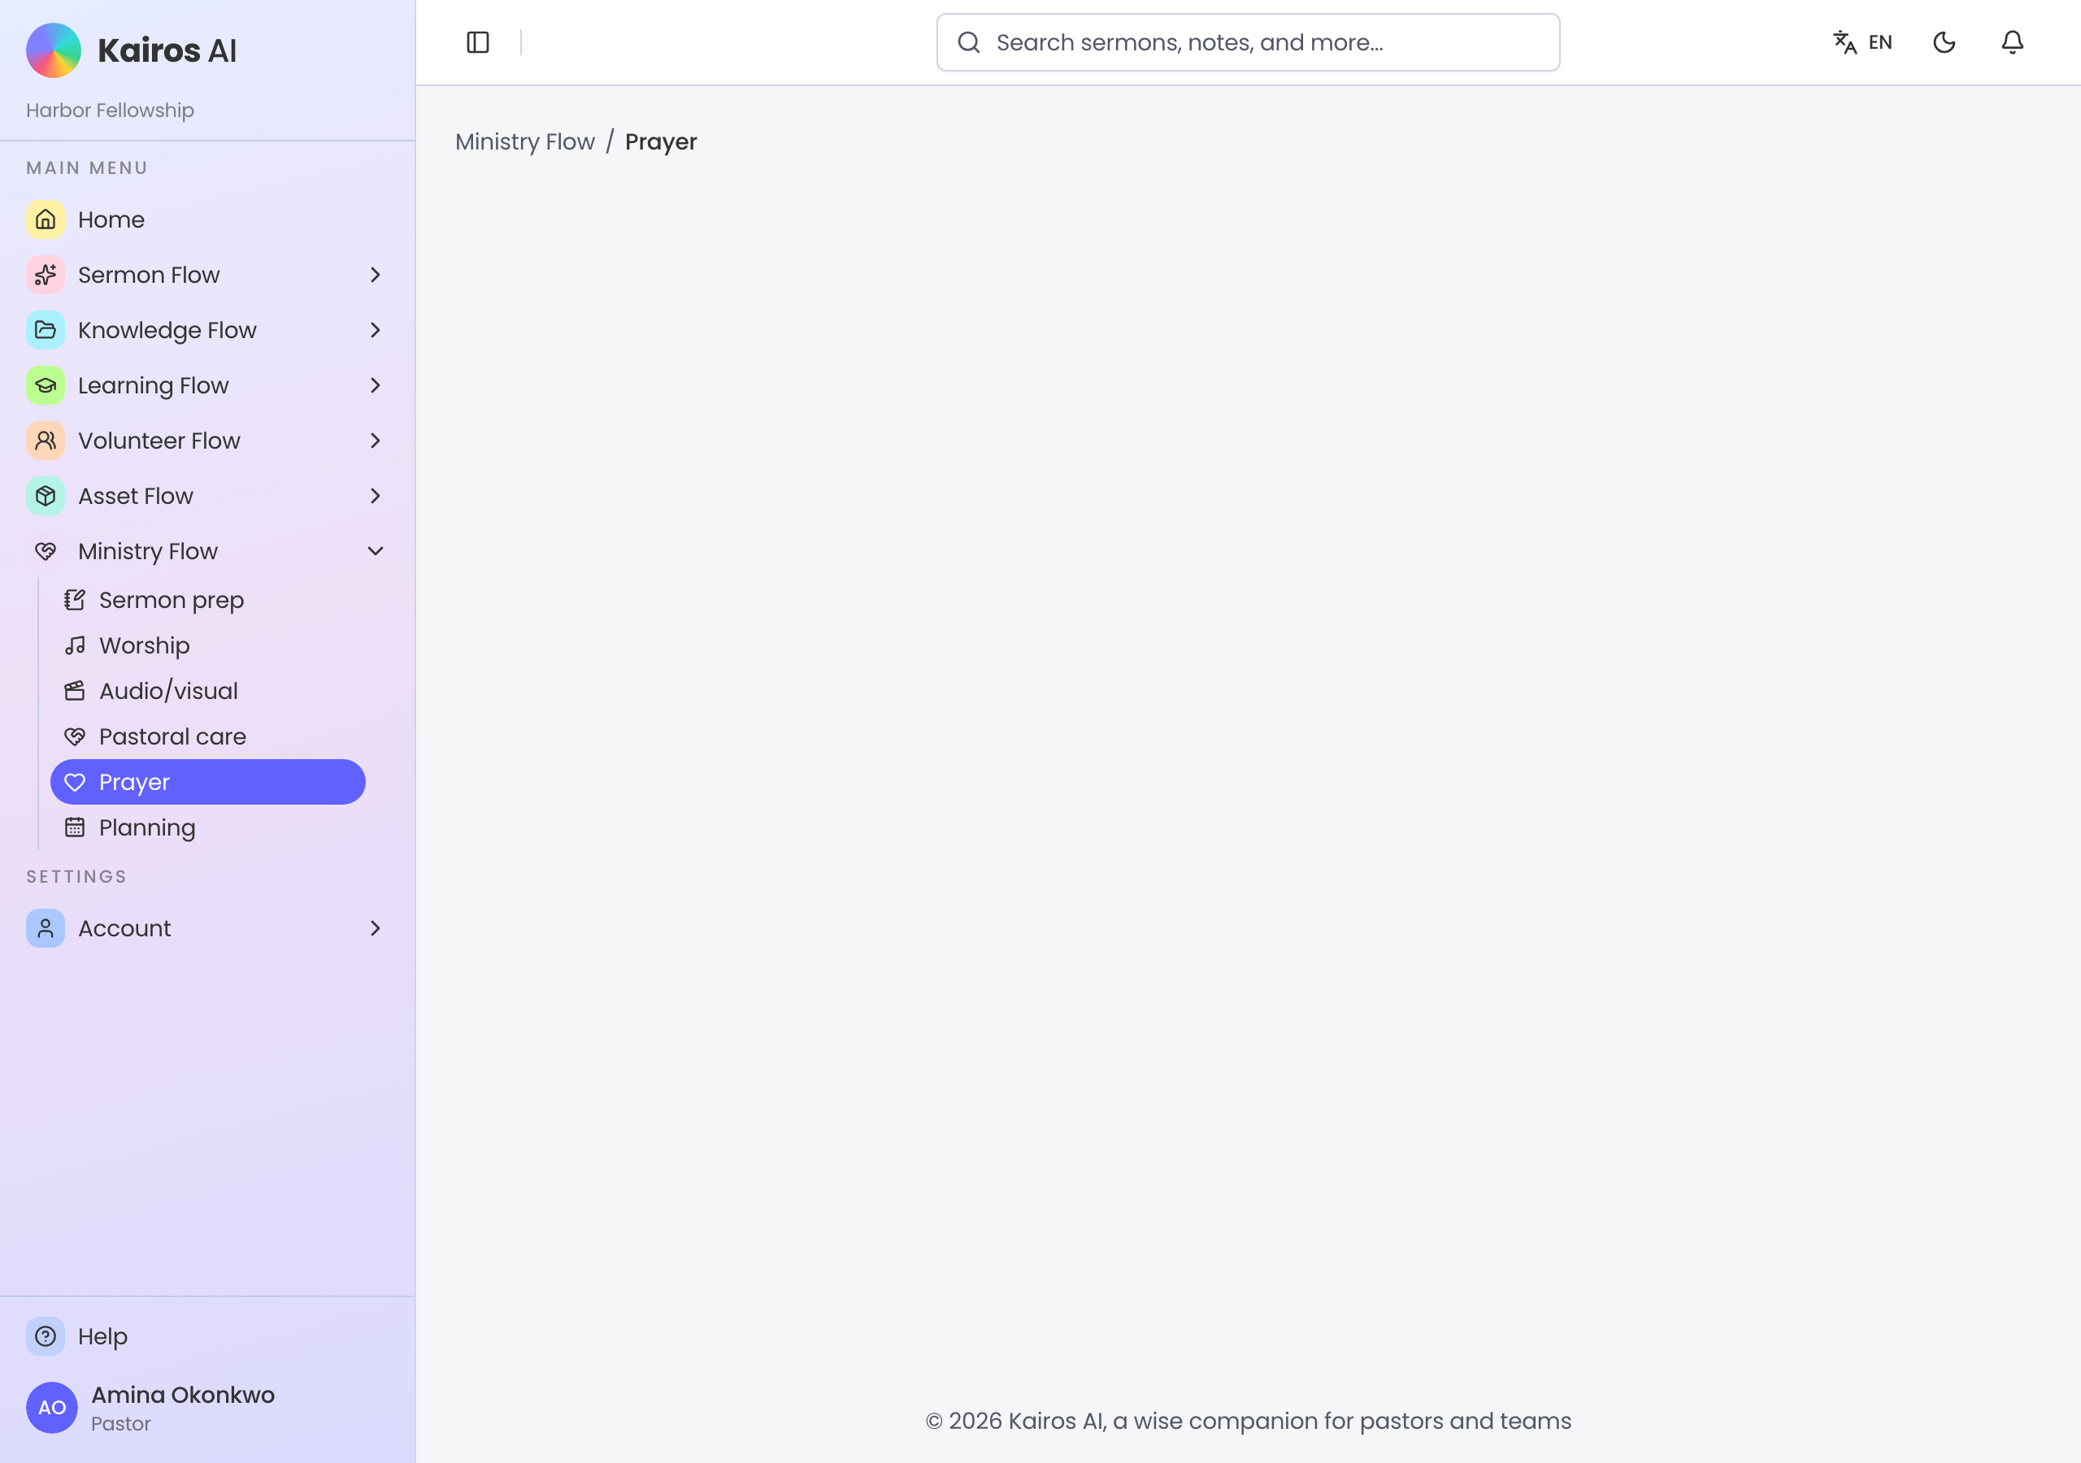Viewport: 2081px width, 1463px height.
Task: Expand Volunteer Flow chevron
Action: point(376,441)
